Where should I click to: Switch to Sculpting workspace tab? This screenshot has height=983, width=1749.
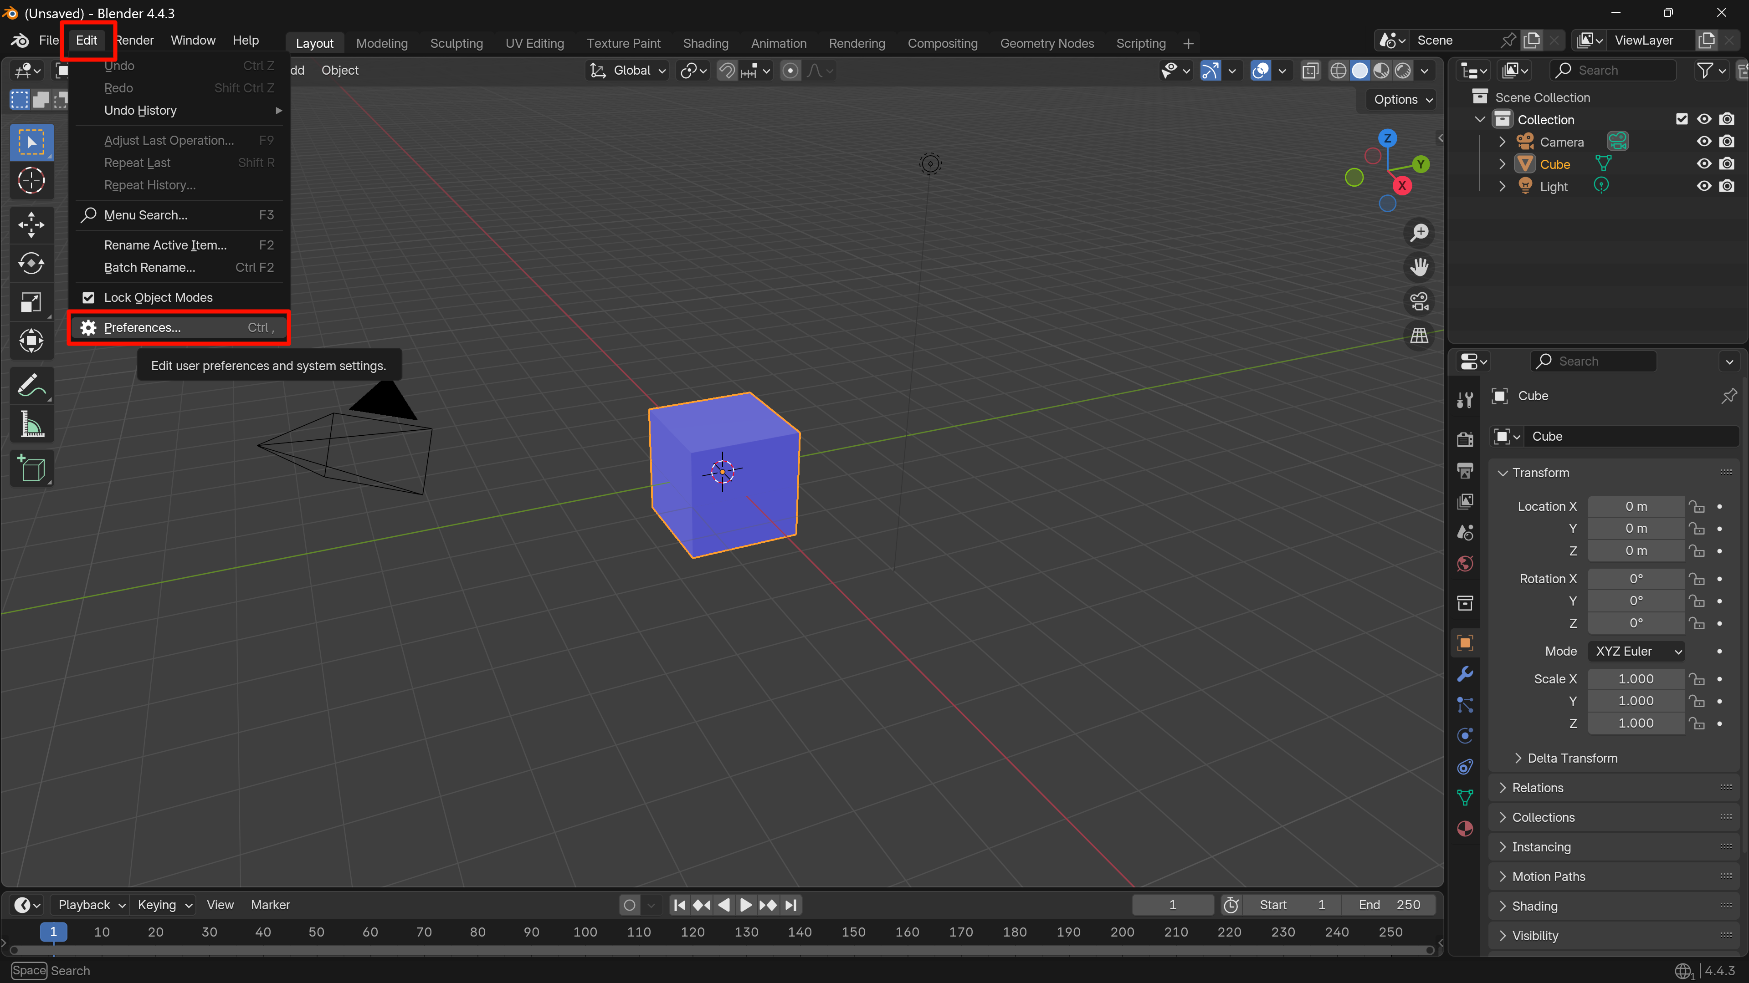coord(456,43)
